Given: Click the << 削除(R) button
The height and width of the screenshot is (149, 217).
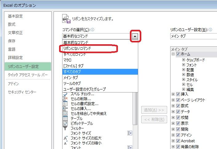Looking at the screenshot, I should pyautogui.click(x=154, y=120).
